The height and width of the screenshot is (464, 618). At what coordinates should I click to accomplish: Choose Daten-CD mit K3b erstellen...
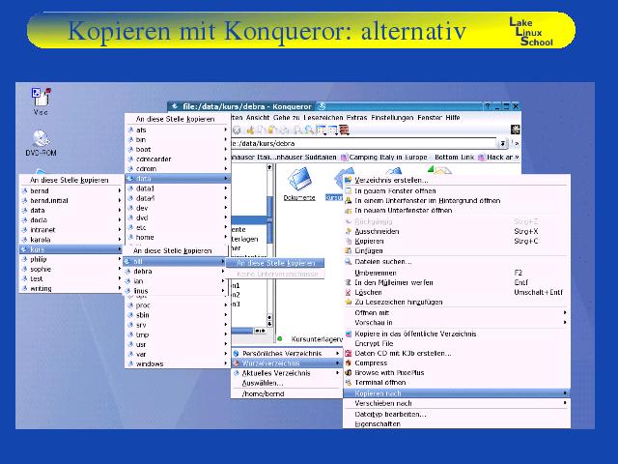coord(457,354)
